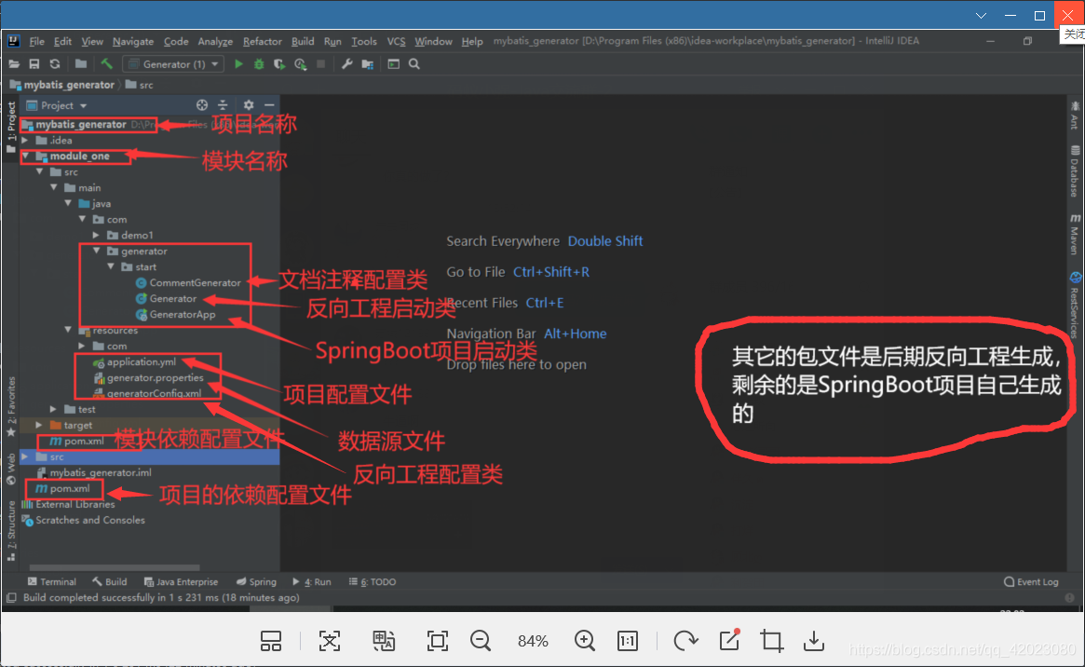Screen dimensions: 1085x667
Task: Click the image viewer zoom out icon
Action: pyautogui.click(x=481, y=642)
